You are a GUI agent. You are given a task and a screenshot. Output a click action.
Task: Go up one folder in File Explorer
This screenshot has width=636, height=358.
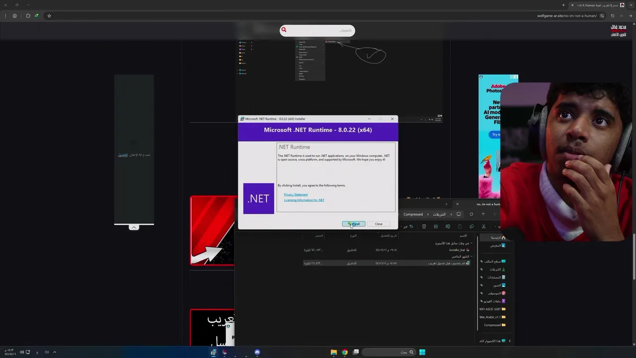click(483, 214)
